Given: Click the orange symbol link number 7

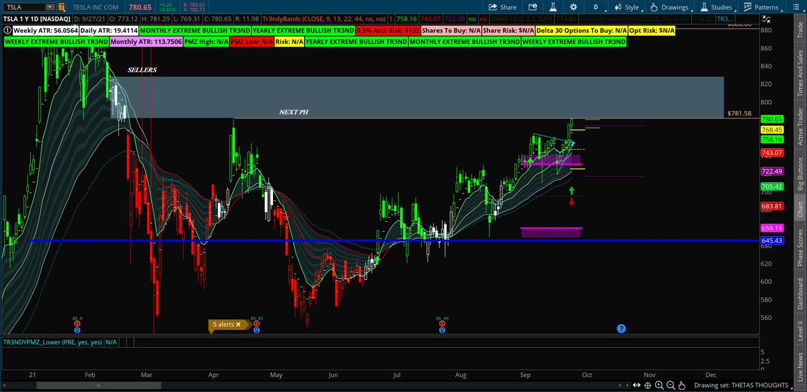Looking at the screenshot, I should (x=62, y=7).
